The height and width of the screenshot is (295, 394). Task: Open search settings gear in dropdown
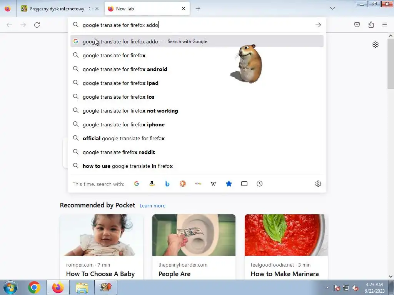pos(318,184)
